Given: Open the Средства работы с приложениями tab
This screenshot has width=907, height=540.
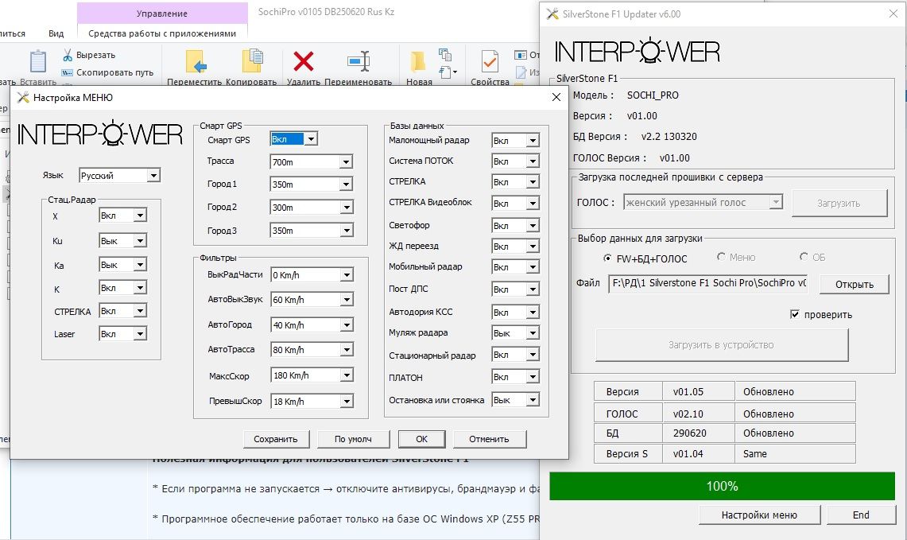Looking at the screenshot, I should coord(162,33).
